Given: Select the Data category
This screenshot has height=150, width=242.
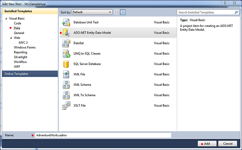Looking at the screenshot, I should [17, 28].
